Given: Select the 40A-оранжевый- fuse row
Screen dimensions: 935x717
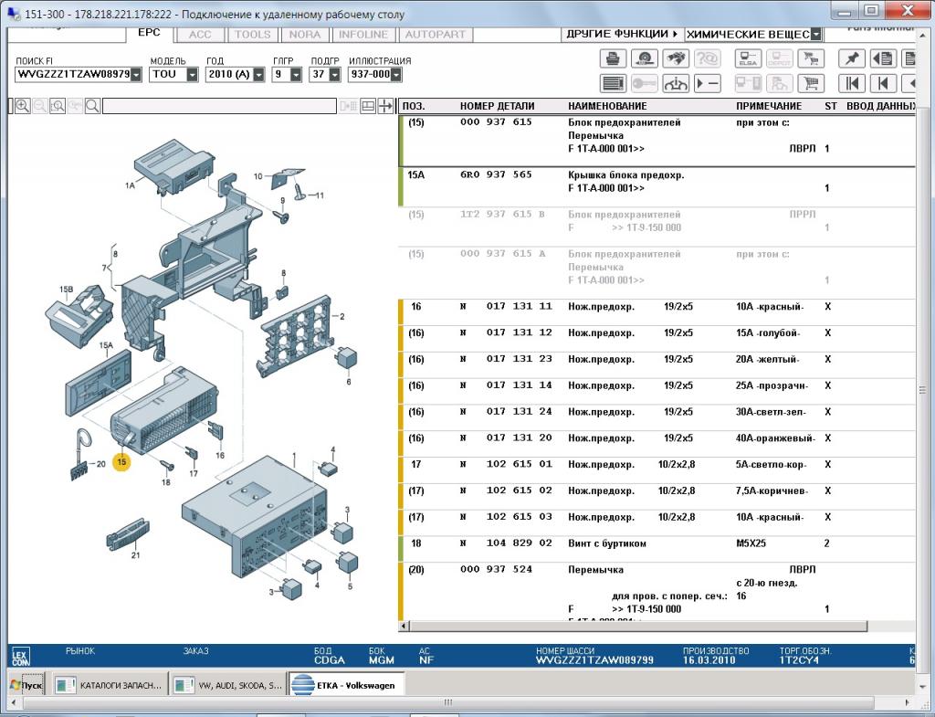Looking at the screenshot, I should click(x=657, y=443).
